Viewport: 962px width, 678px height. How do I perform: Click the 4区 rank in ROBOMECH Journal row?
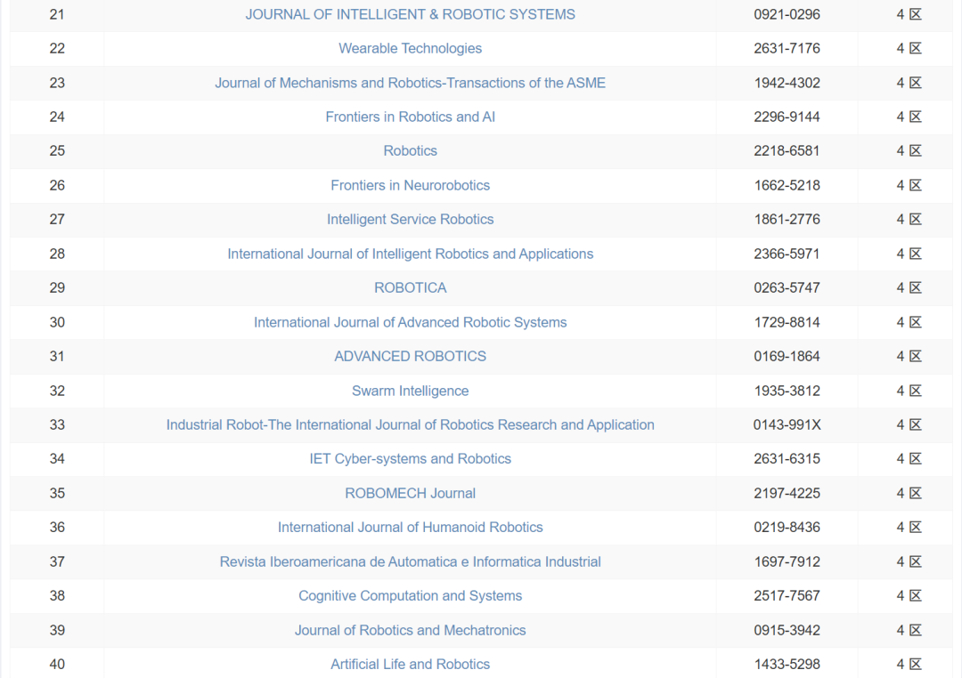(909, 493)
